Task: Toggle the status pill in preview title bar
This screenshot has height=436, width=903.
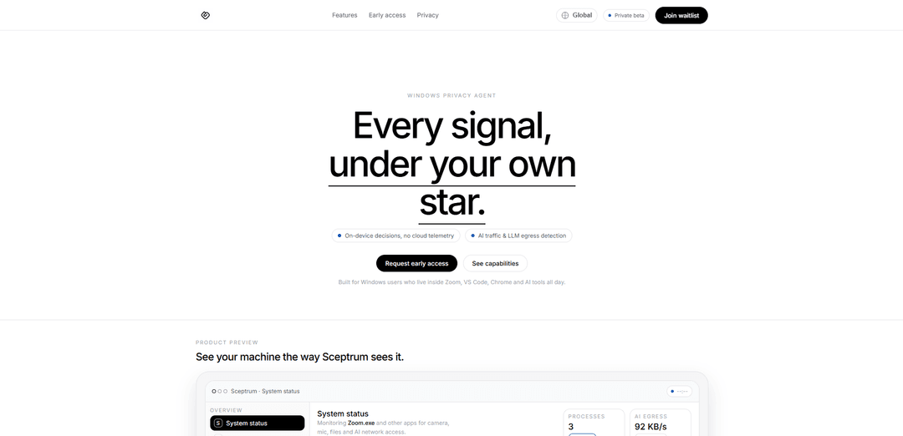Action: coord(680,391)
